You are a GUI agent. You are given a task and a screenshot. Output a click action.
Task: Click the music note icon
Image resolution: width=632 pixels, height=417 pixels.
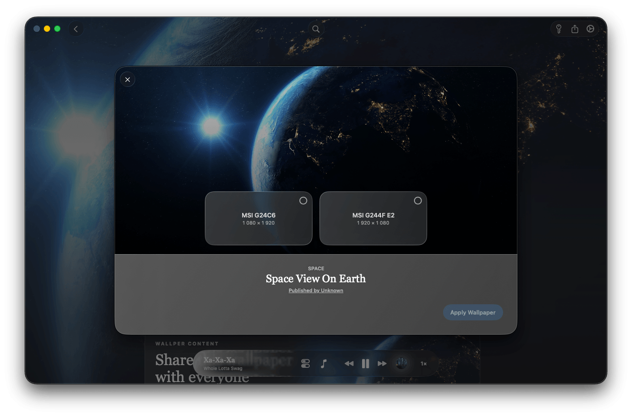tap(324, 364)
